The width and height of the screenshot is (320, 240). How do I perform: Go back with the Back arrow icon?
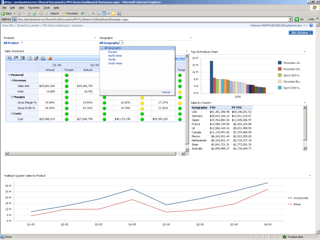3,14
